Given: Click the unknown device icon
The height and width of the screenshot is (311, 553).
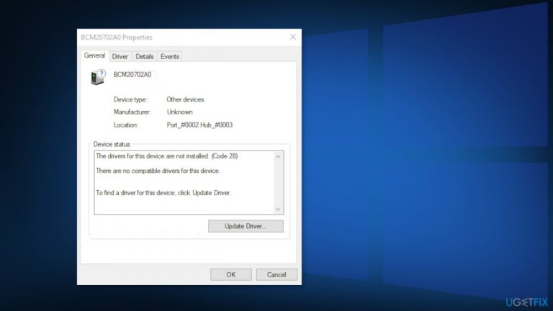Looking at the screenshot, I should 98,77.
